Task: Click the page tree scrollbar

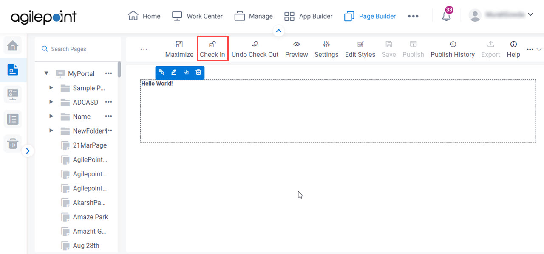Action: [x=119, y=70]
